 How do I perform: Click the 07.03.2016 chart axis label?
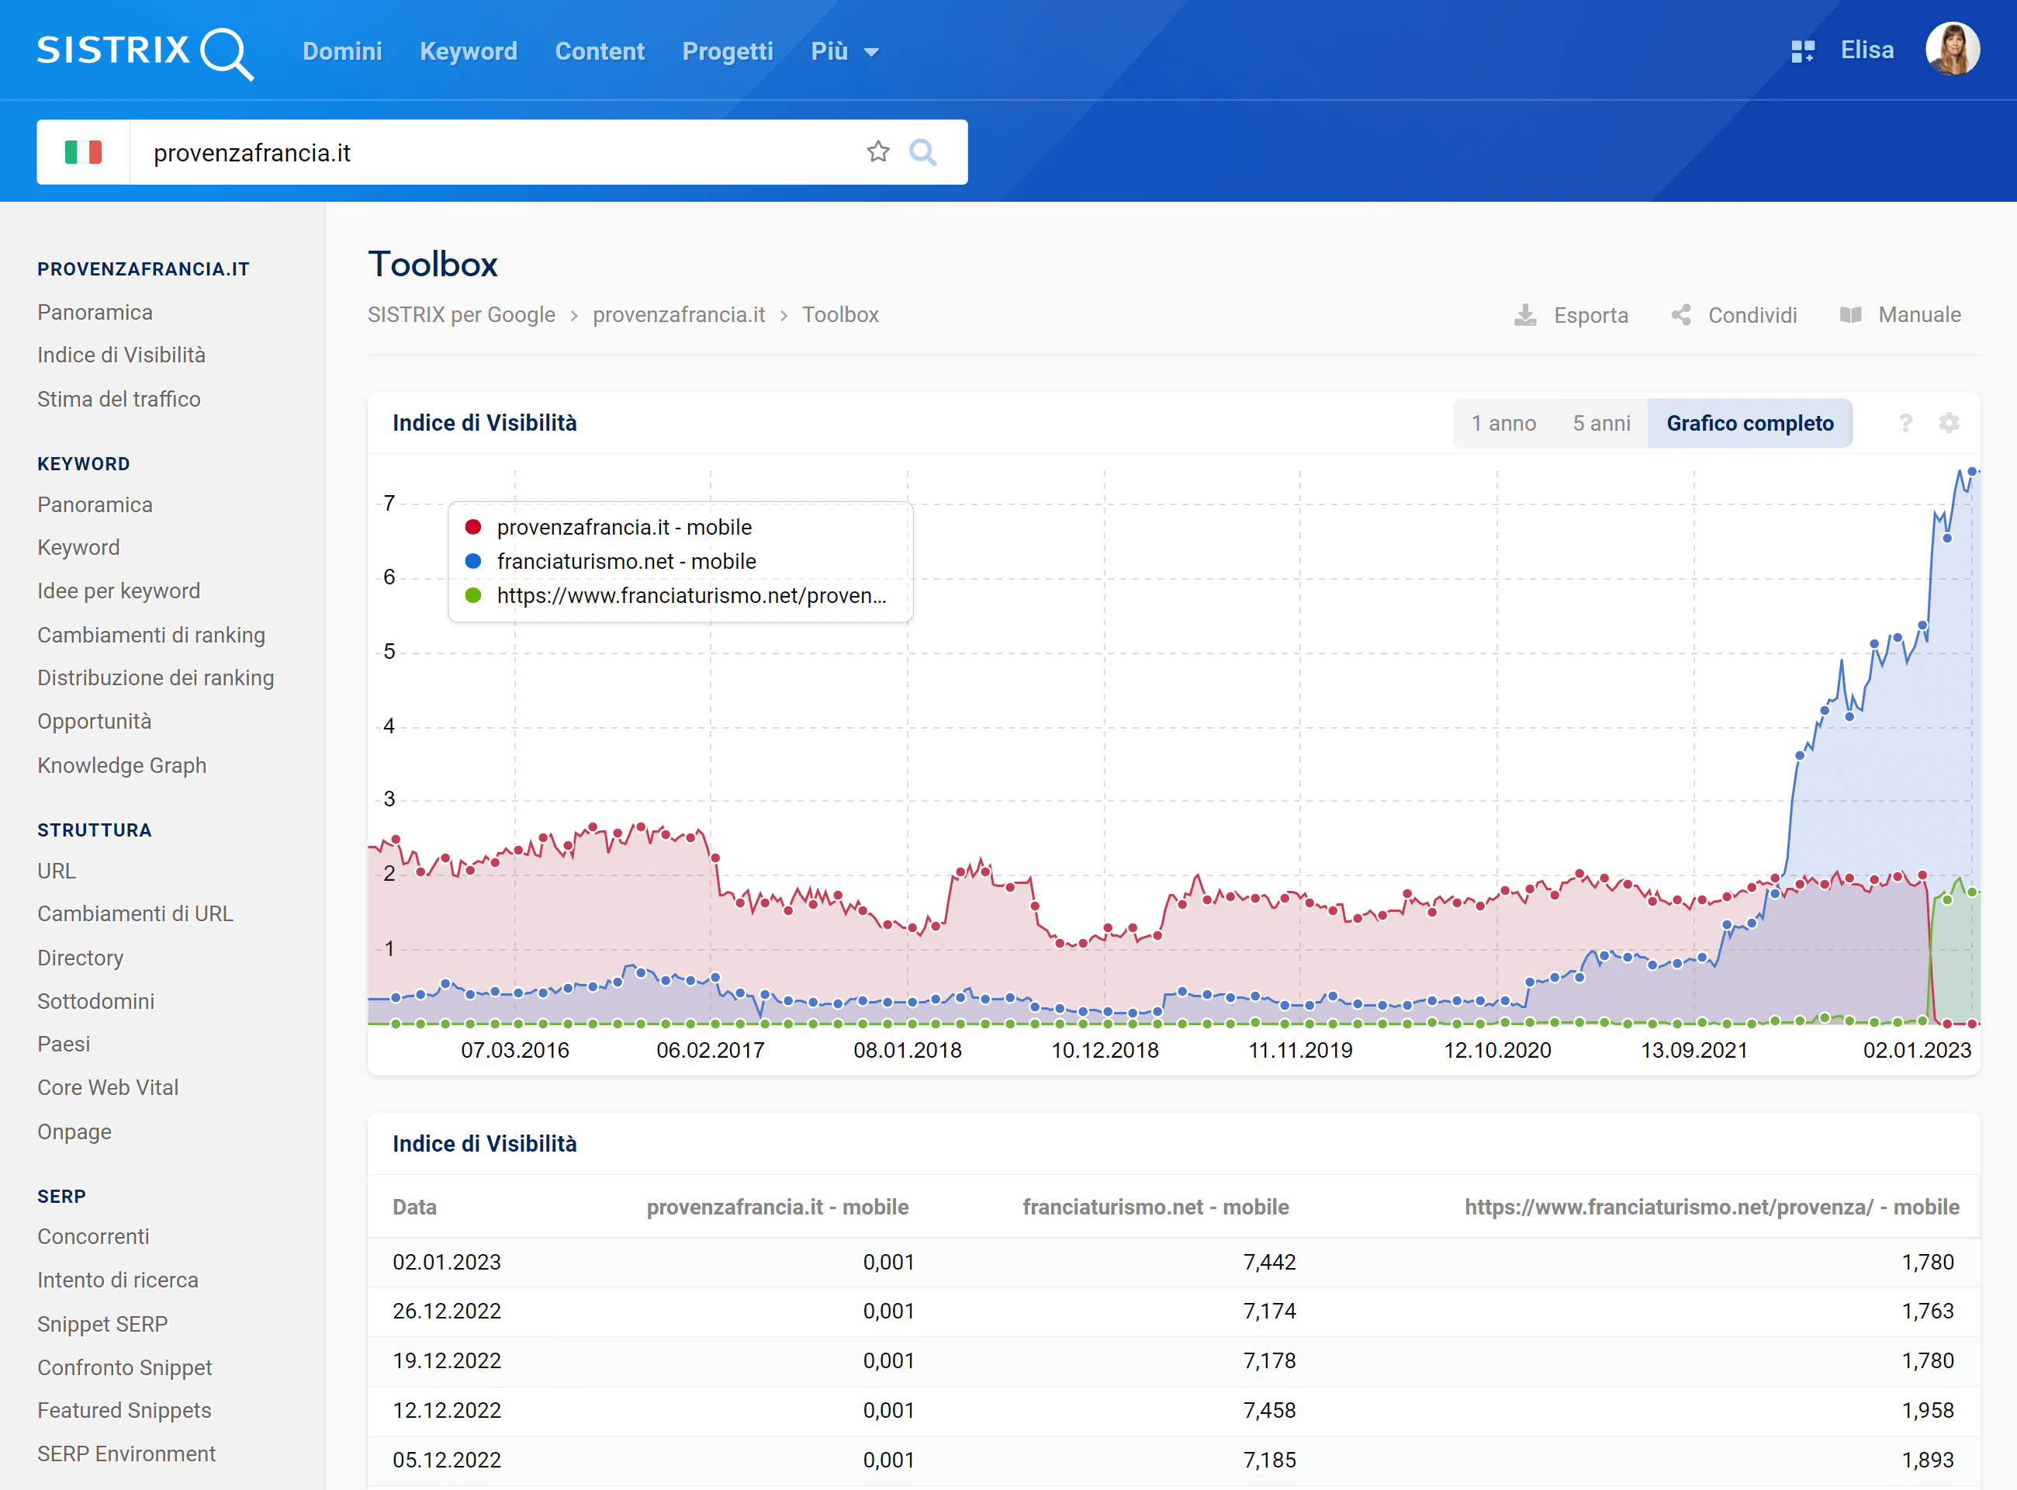coord(515,1050)
